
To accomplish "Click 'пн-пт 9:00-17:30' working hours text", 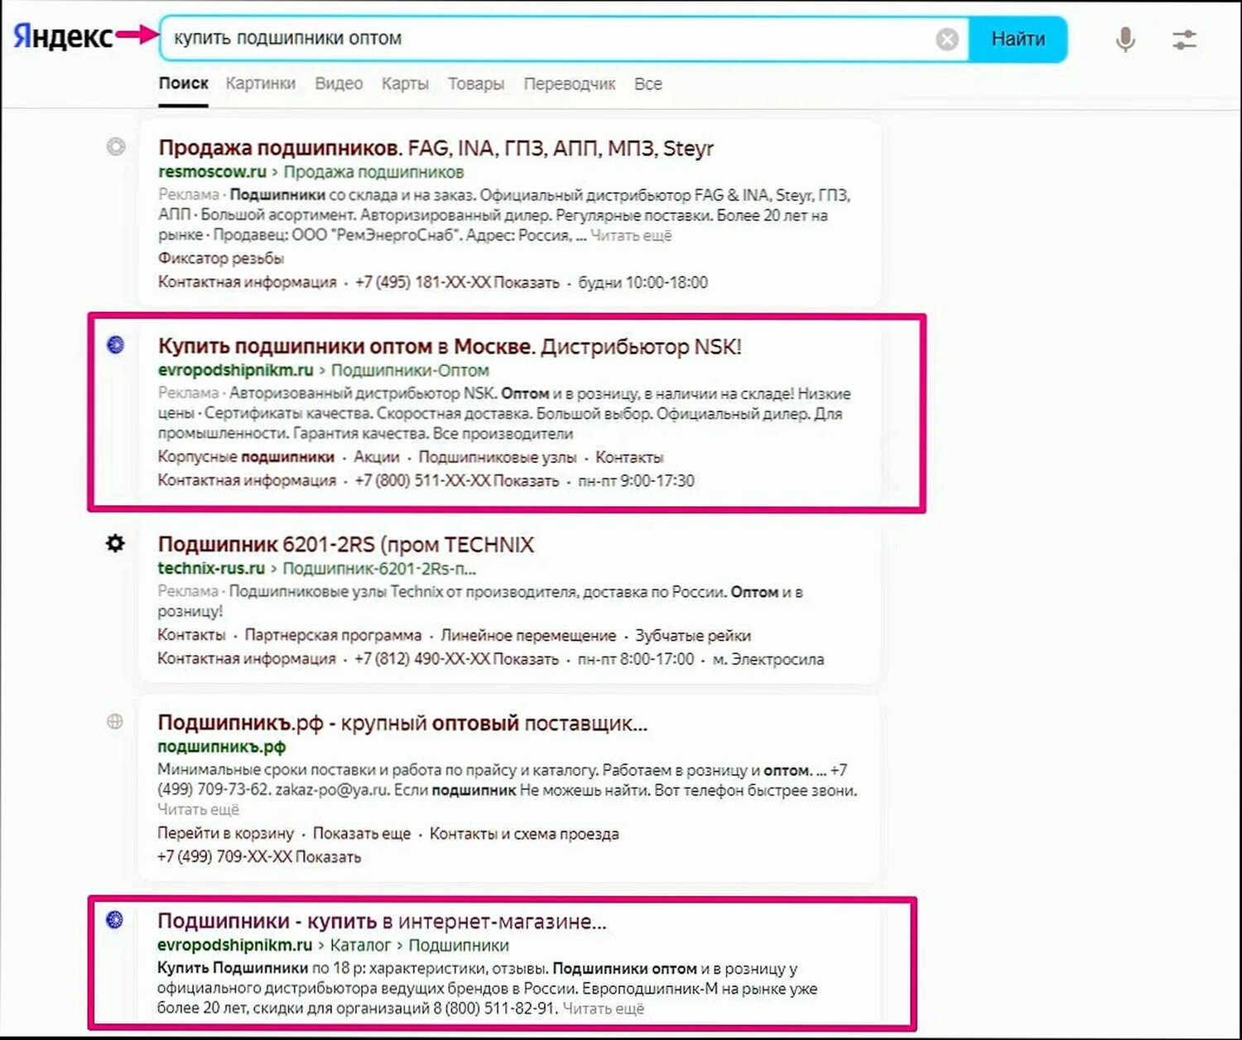I will [637, 481].
